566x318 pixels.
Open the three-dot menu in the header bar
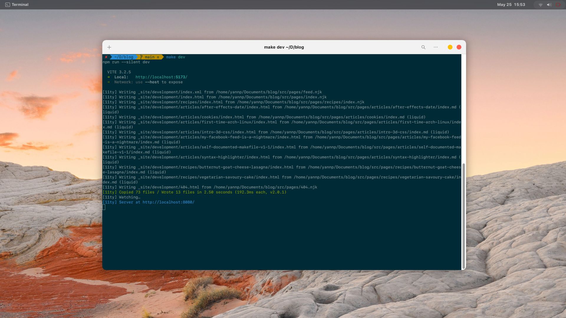[436, 47]
